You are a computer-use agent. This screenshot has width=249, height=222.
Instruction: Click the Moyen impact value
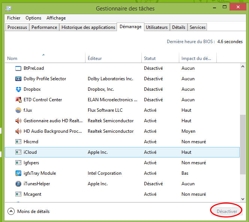188,131
